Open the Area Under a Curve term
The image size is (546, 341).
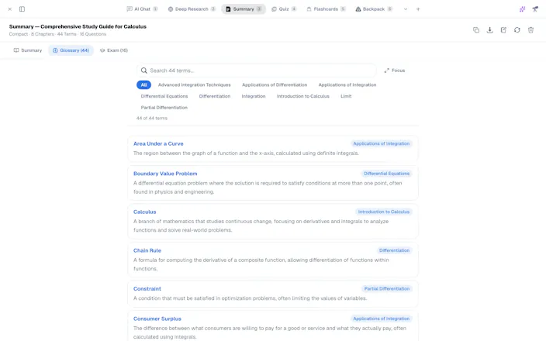click(158, 143)
